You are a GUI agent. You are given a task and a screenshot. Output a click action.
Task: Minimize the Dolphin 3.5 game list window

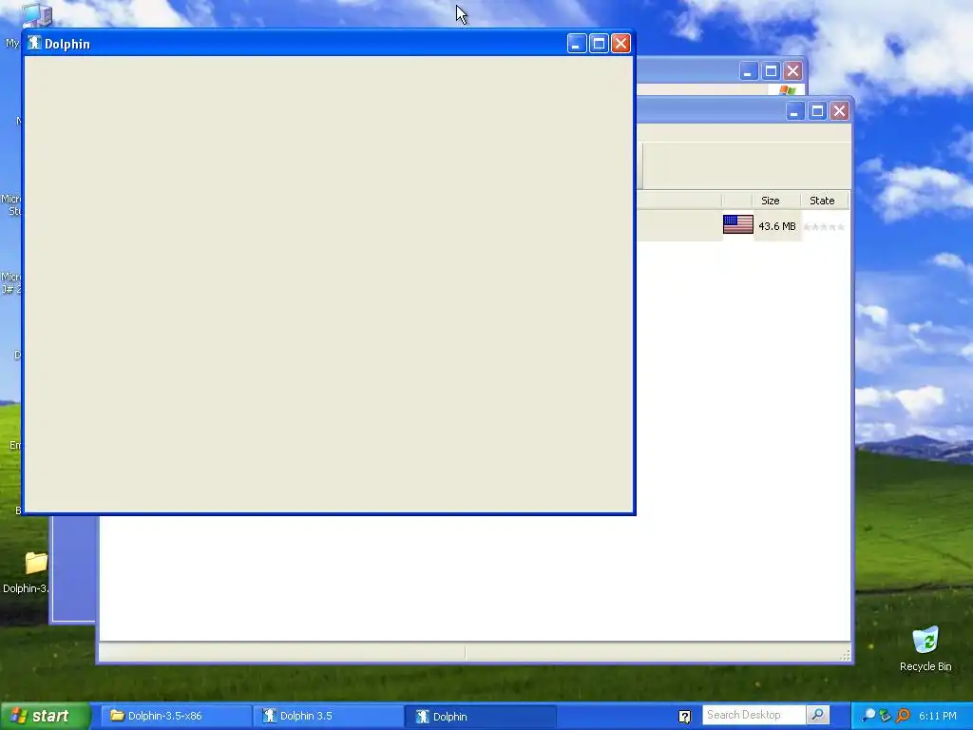[795, 111]
